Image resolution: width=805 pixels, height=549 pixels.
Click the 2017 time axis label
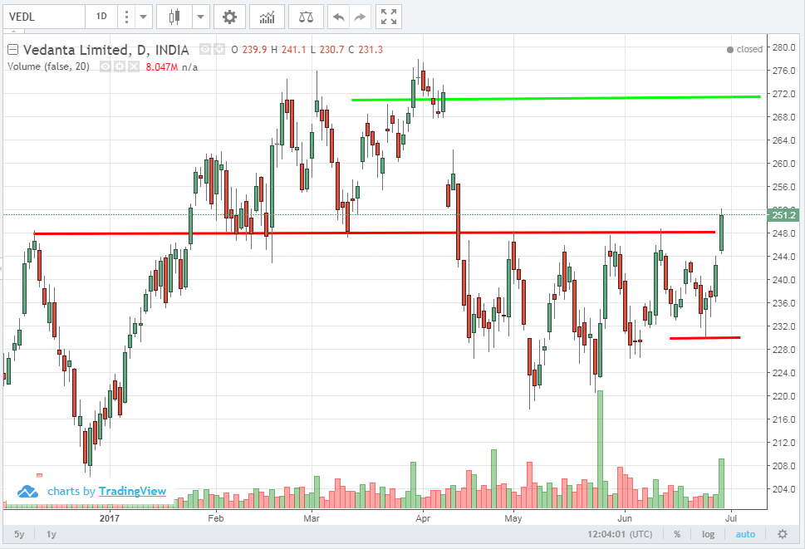click(x=110, y=517)
